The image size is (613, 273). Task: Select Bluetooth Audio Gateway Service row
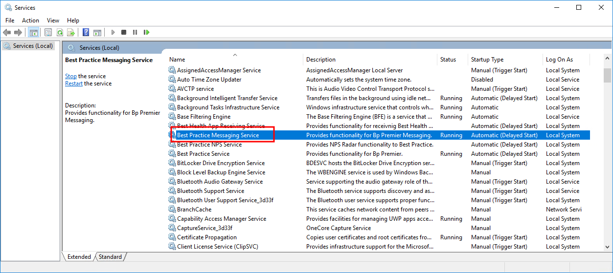(379, 182)
